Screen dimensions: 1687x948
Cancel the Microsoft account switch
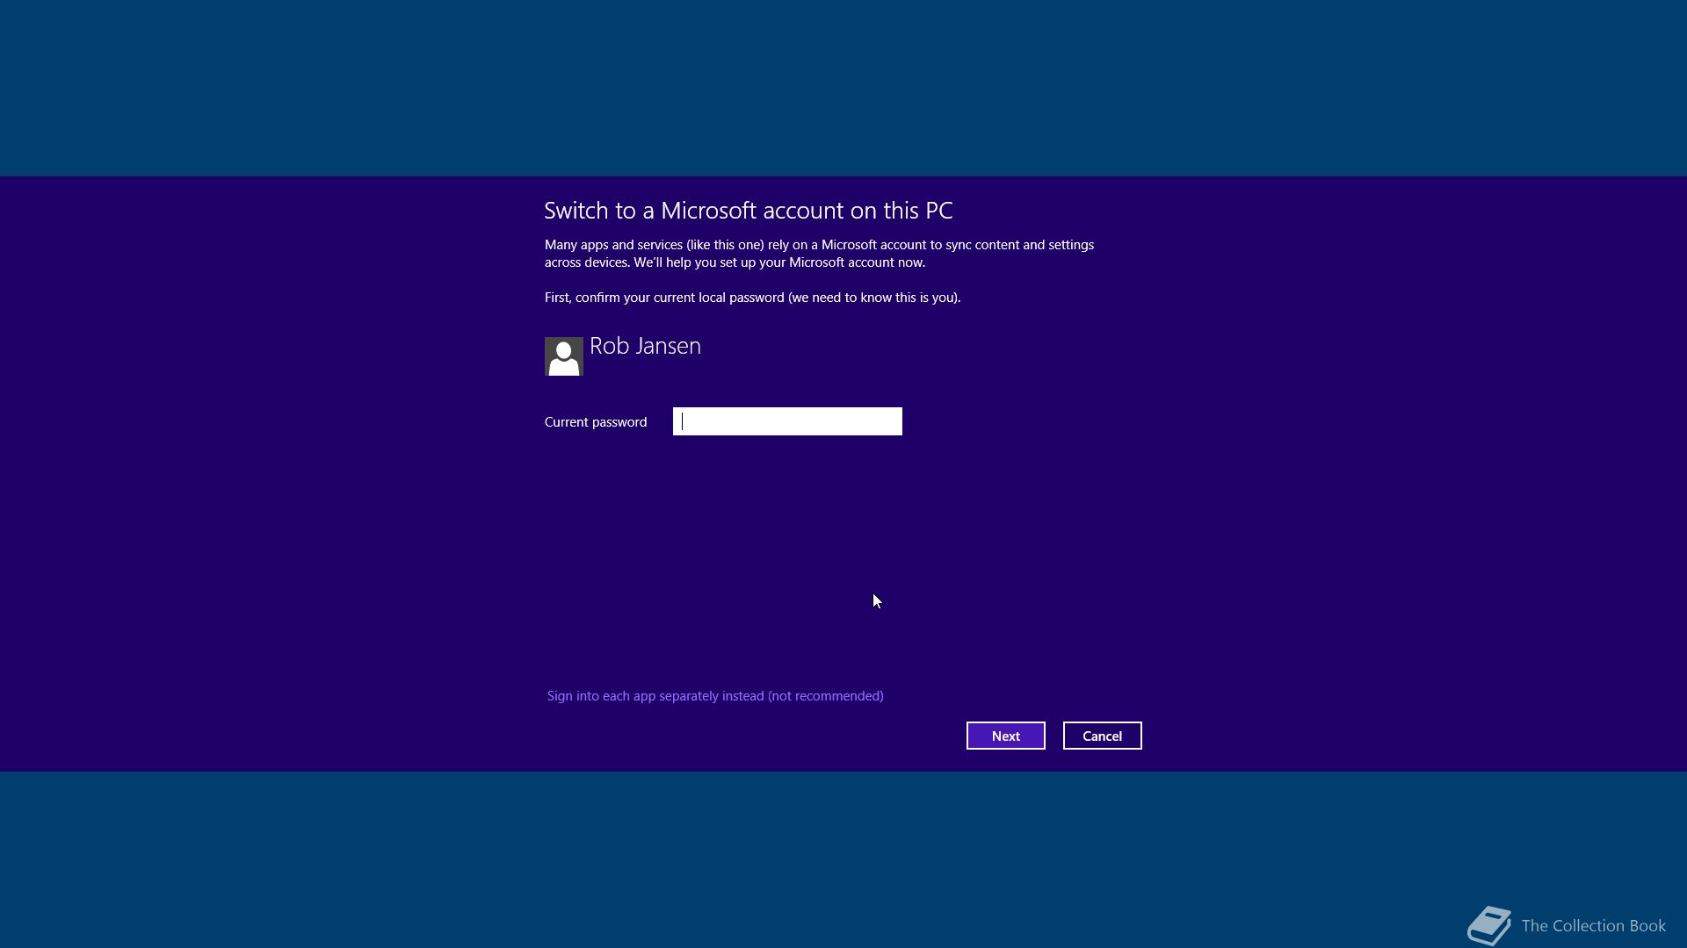(x=1103, y=736)
